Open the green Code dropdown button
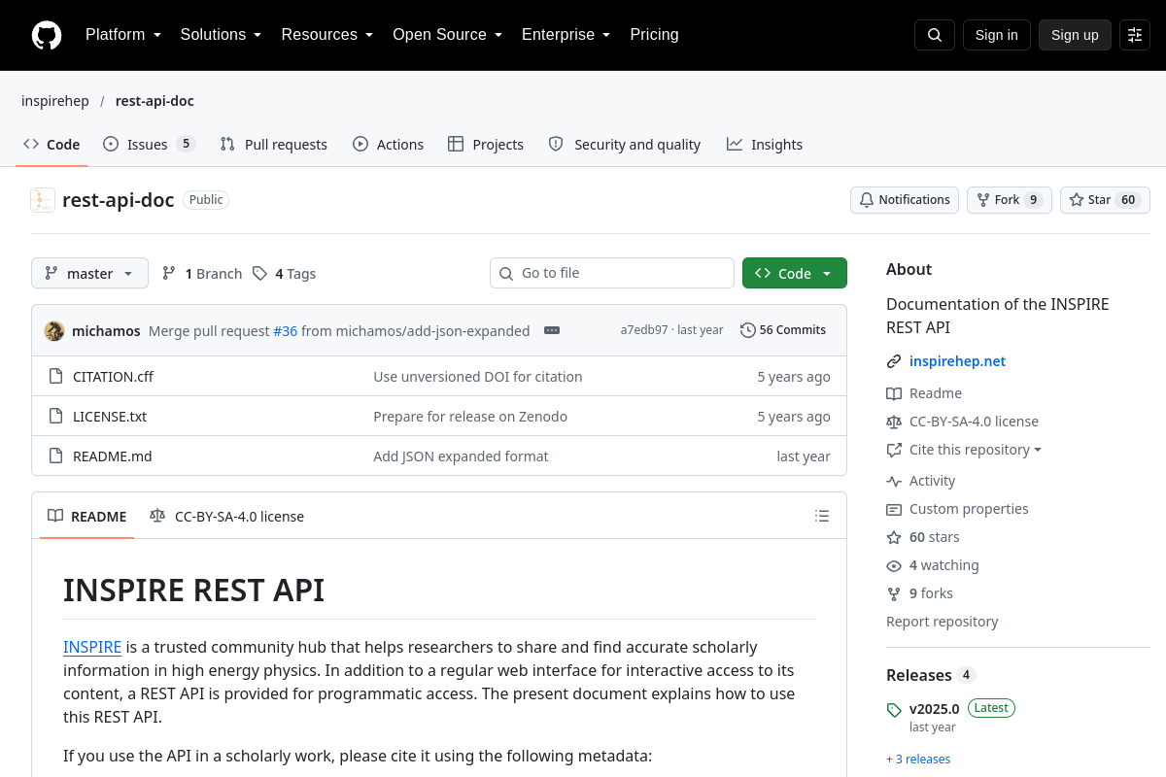Screen dimensions: 1166x777 coord(795,274)
